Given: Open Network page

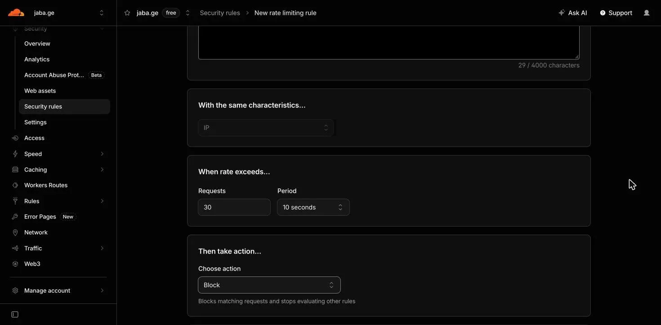Looking at the screenshot, I should [x=36, y=232].
